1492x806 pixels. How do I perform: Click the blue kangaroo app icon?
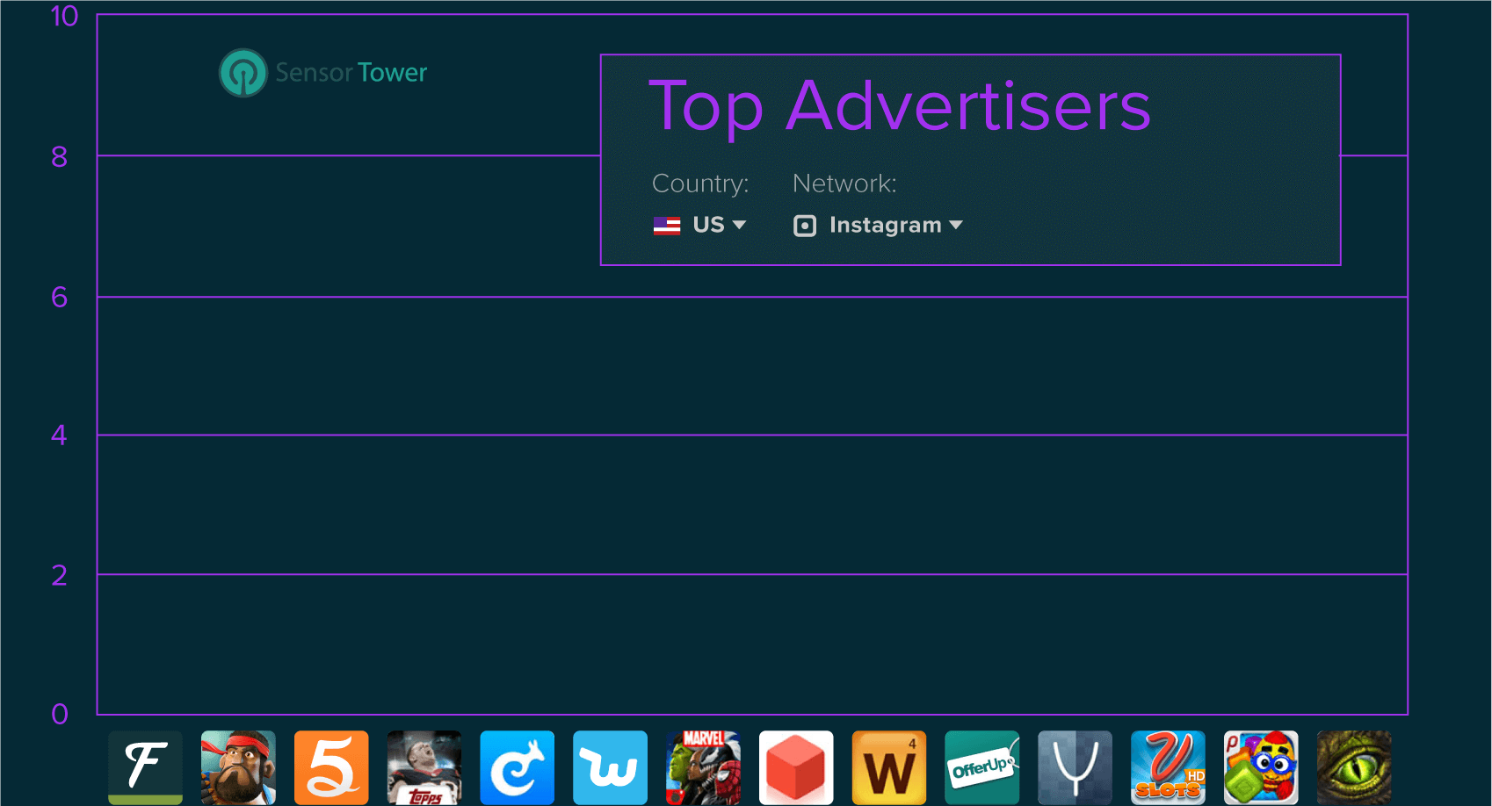(518, 767)
